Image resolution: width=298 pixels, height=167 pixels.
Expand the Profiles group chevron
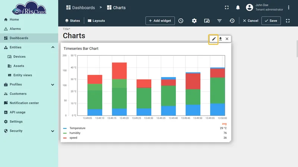coord(53,85)
